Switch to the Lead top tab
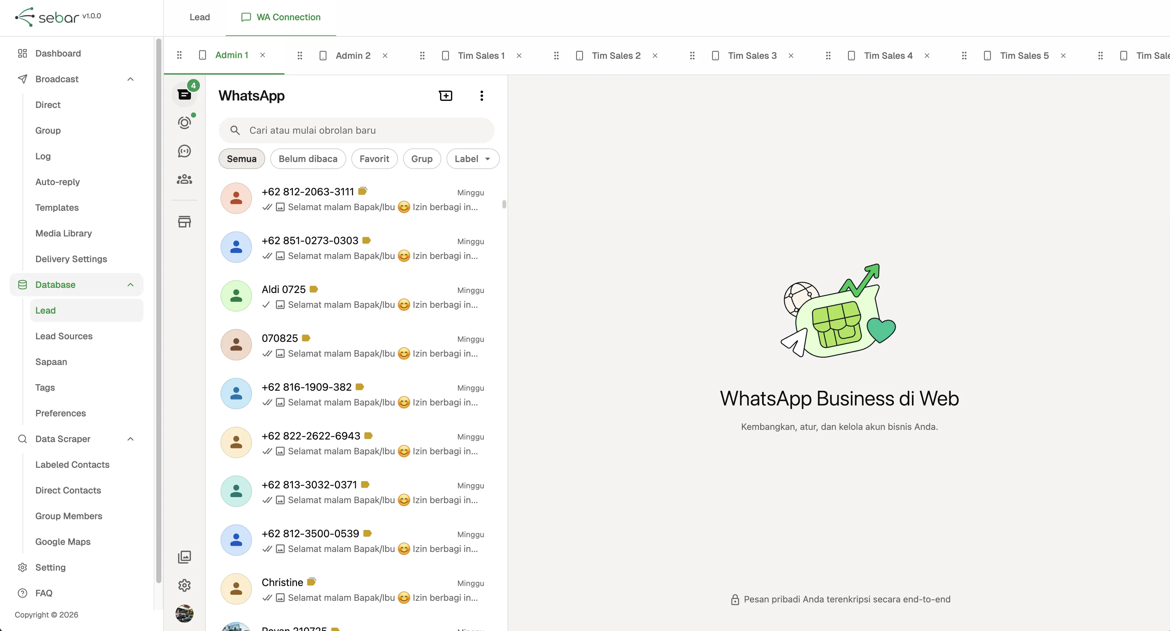The height and width of the screenshot is (631, 1170). pyautogui.click(x=200, y=17)
